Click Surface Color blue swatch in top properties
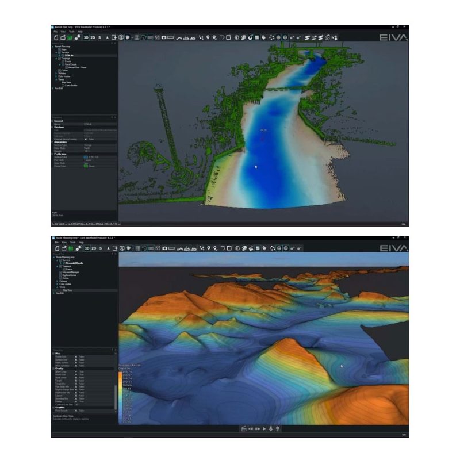Screen dimensions: 460x460 [86, 157]
